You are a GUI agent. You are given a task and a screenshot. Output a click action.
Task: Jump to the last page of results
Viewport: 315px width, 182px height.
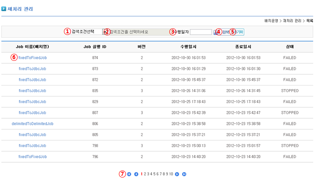pyautogui.click(x=184, y=174)
